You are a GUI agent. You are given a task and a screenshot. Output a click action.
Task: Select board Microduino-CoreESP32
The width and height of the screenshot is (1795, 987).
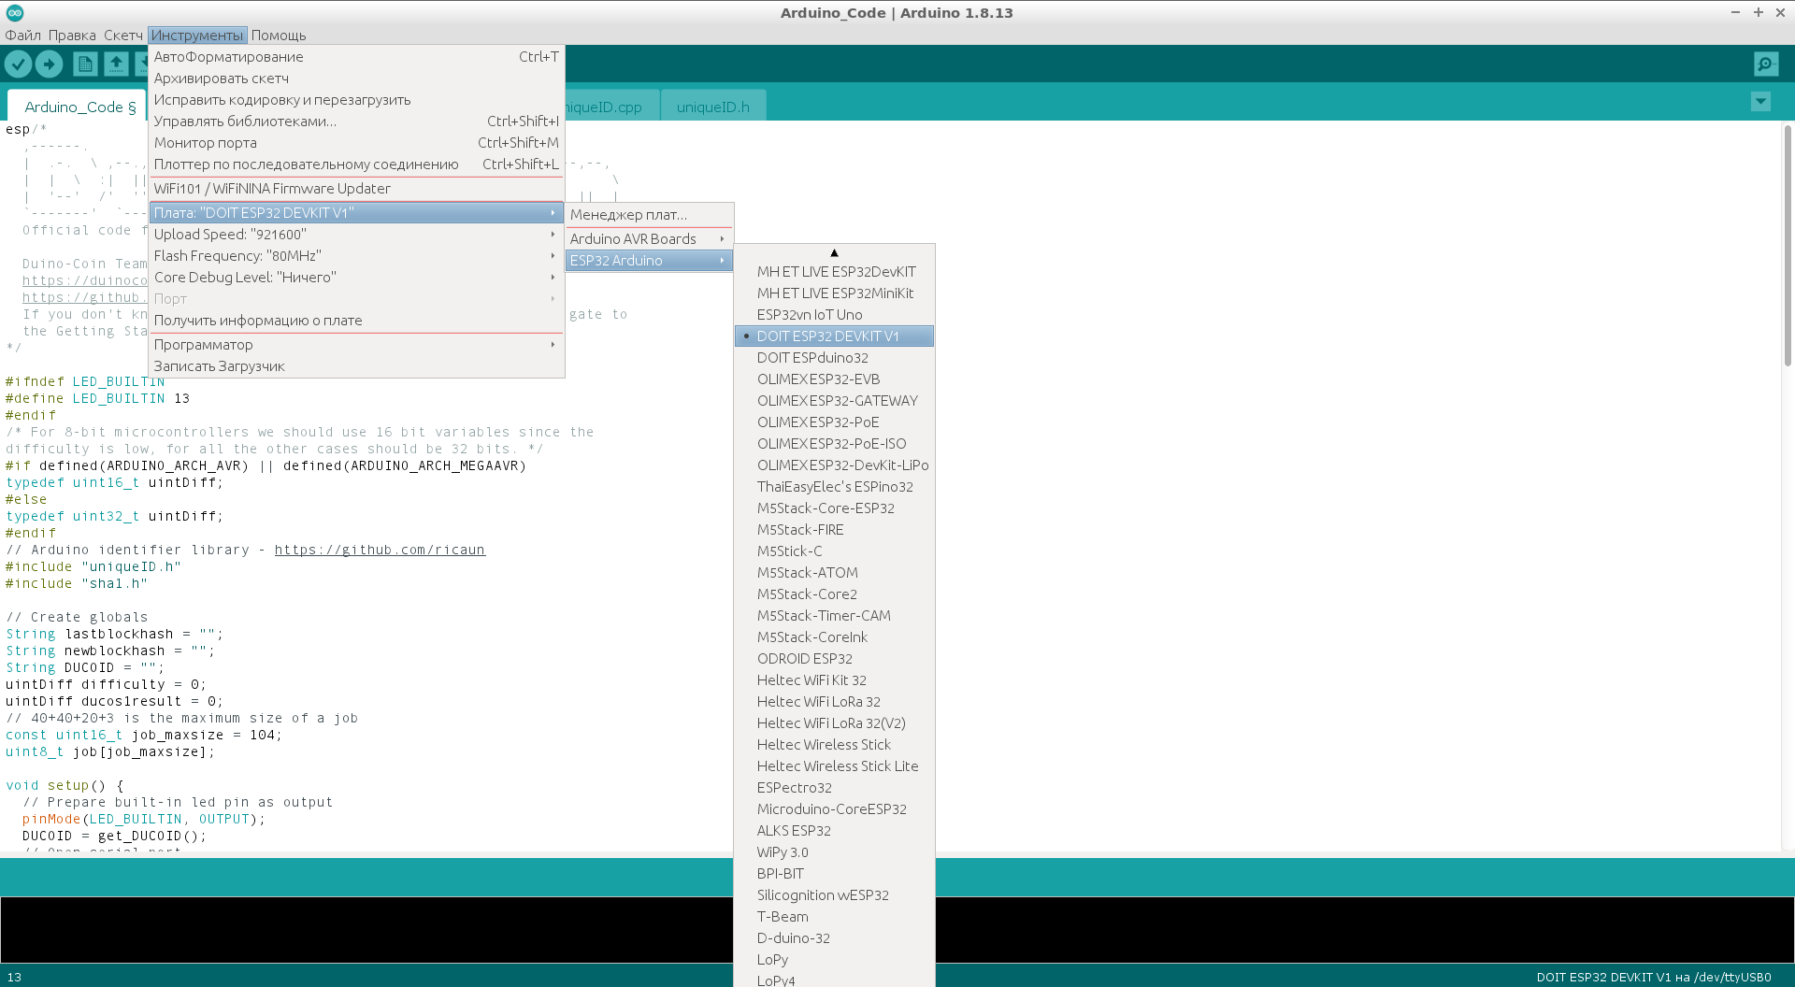pos(834,808)
